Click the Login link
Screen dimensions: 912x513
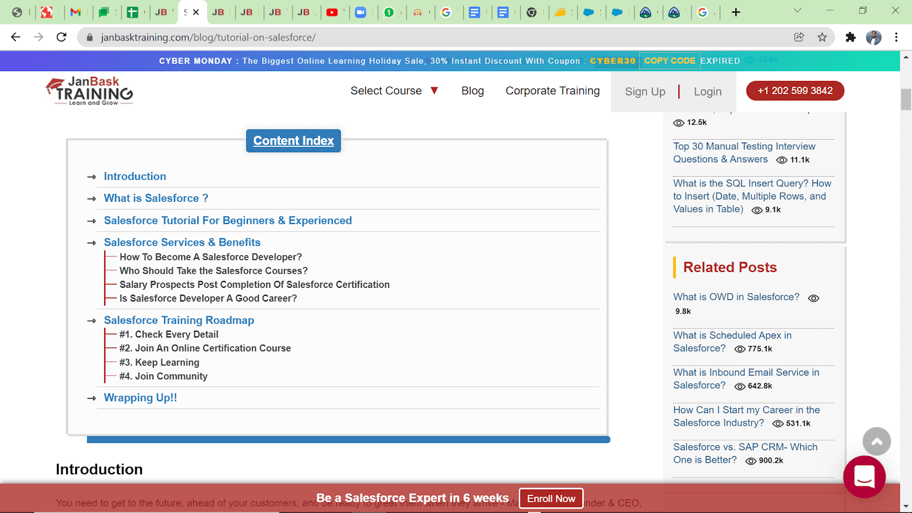point(707,92)
